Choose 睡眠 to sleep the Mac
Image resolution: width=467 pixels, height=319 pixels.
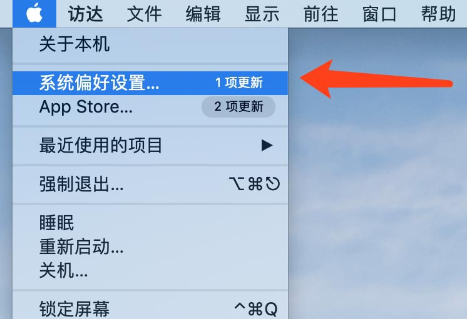[150, 223]
